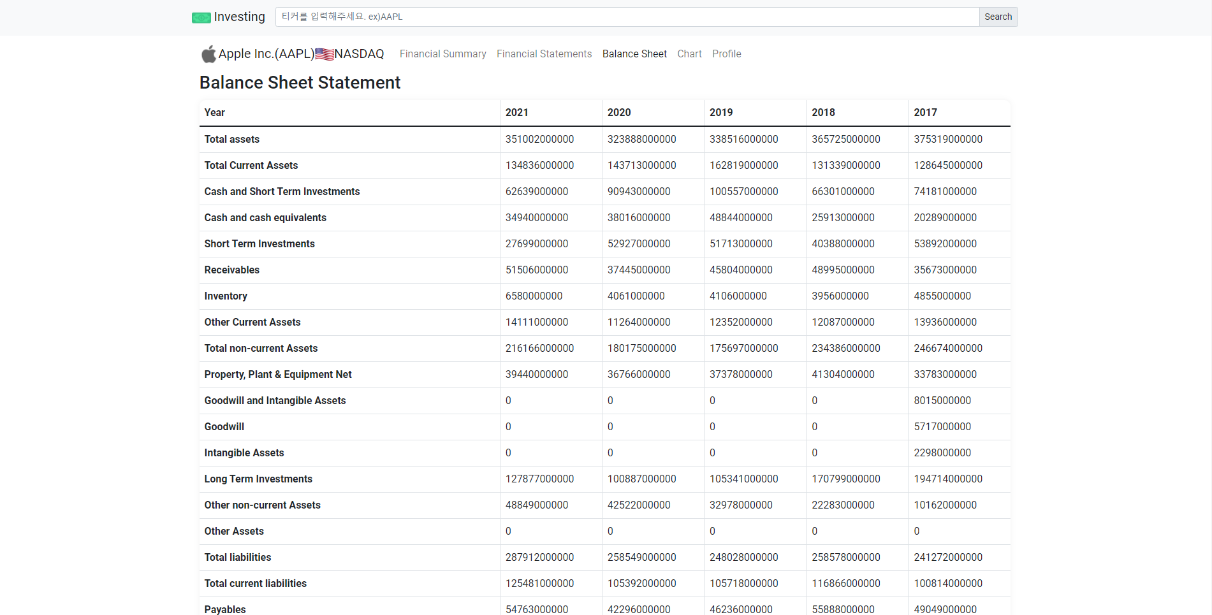Click the green Investing logo icon

pyautogui.click(x=201, y=17)
